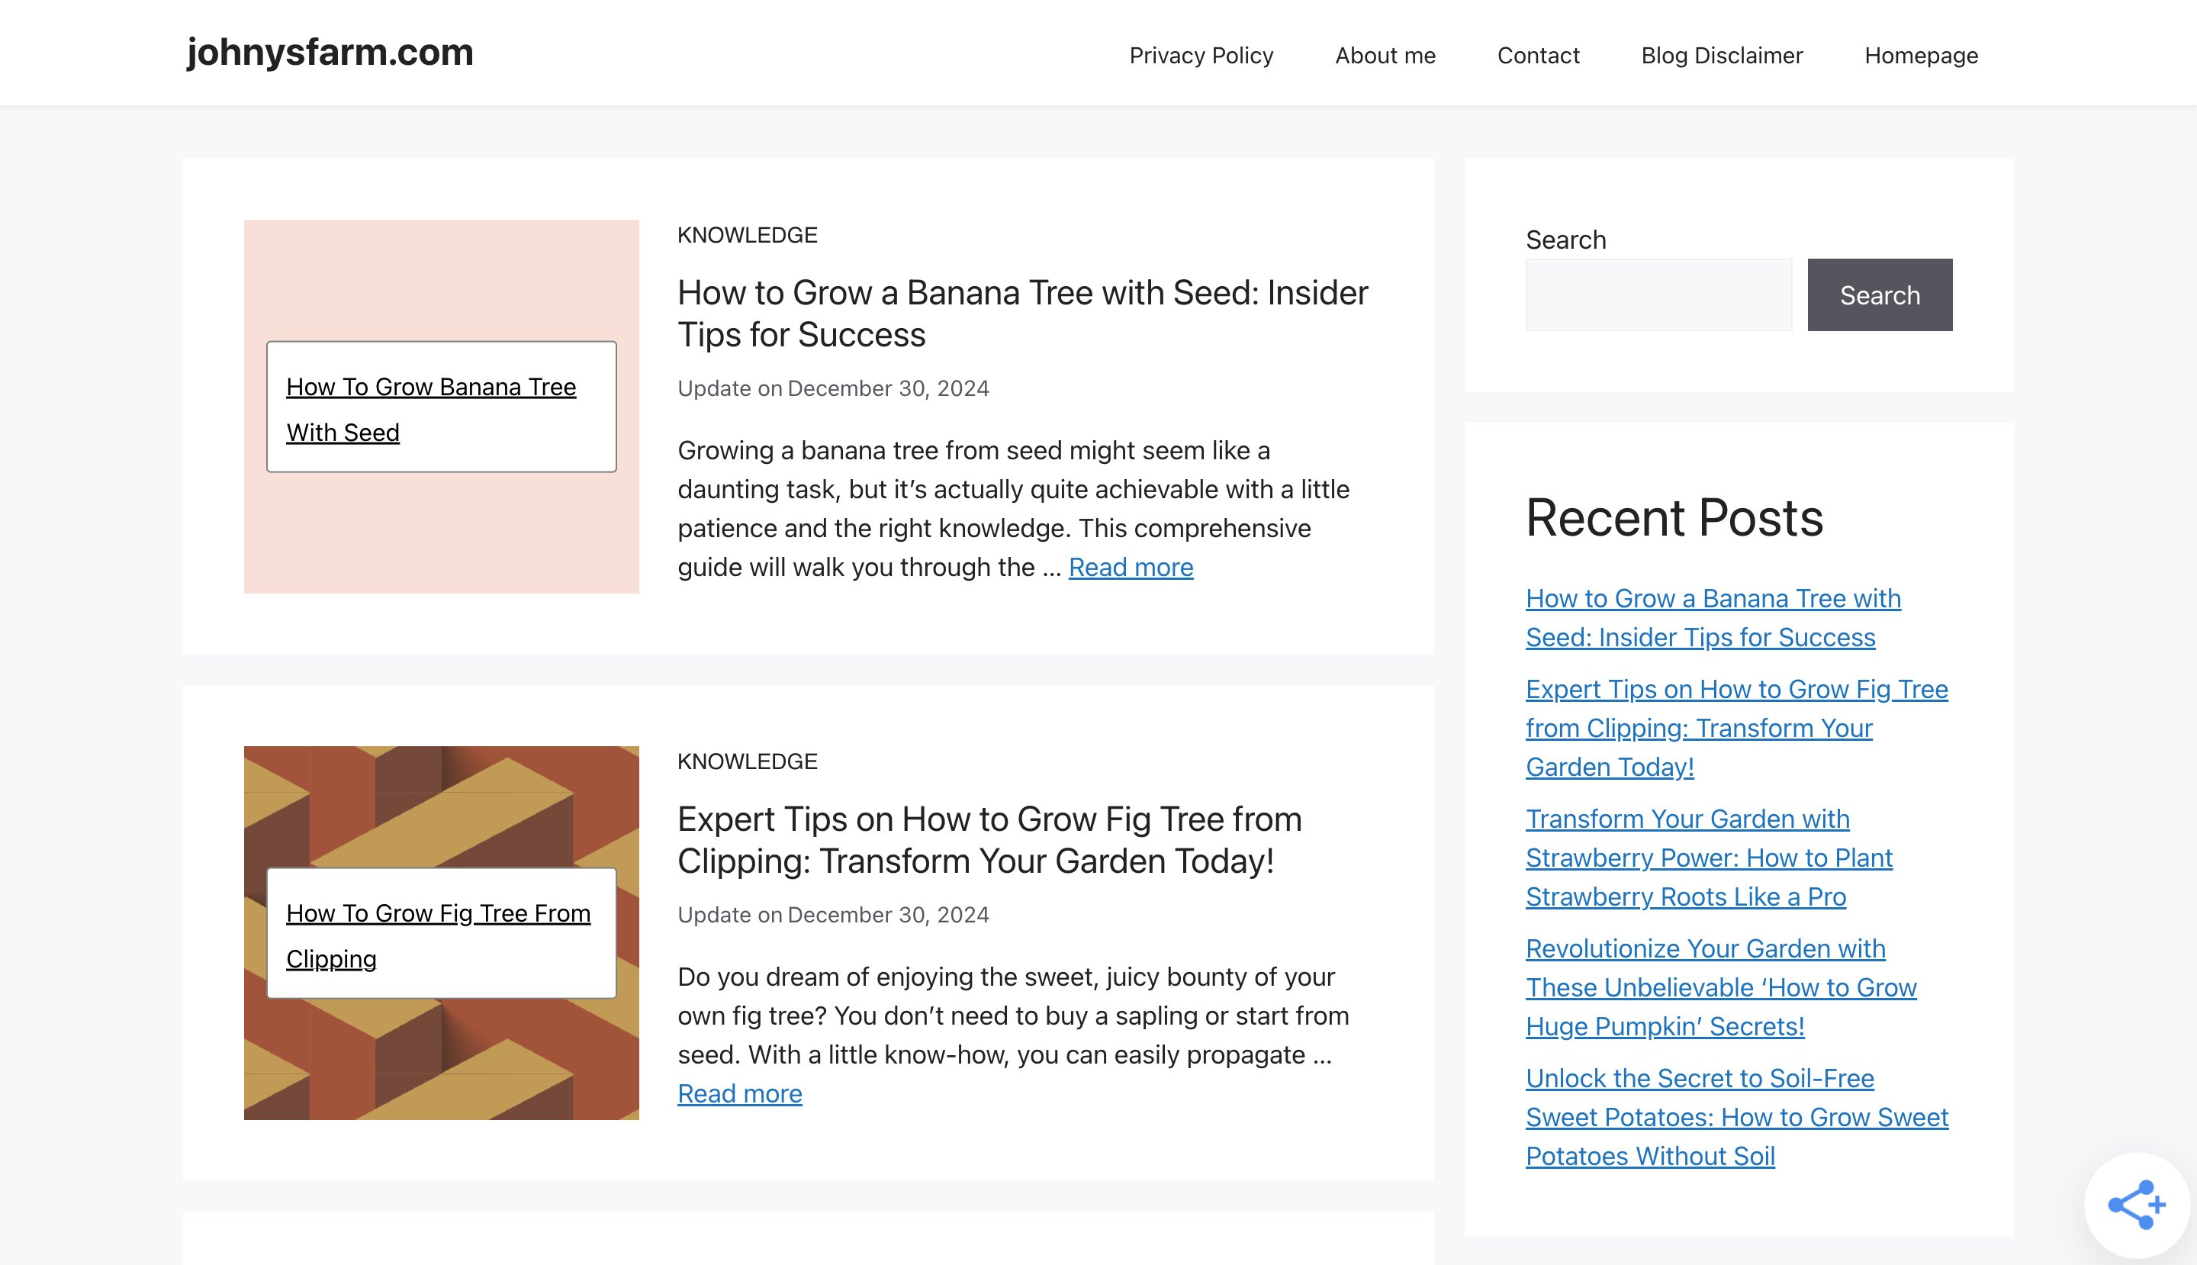The image size is (2197, 1265).
Task: Click Read more under fig tree excerpt
Action: coord(739,1094)
